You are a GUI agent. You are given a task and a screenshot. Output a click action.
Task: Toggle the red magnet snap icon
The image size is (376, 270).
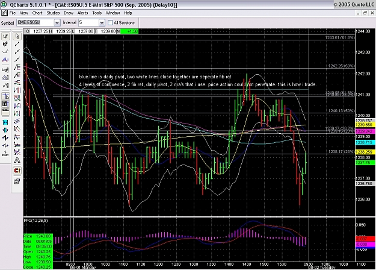(17, 171)
